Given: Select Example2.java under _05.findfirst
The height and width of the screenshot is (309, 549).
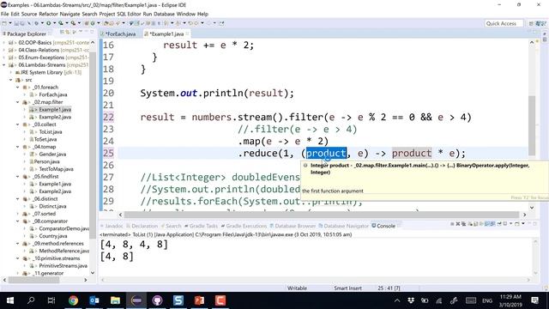Looking at the screenshot, I should (55, 191).
